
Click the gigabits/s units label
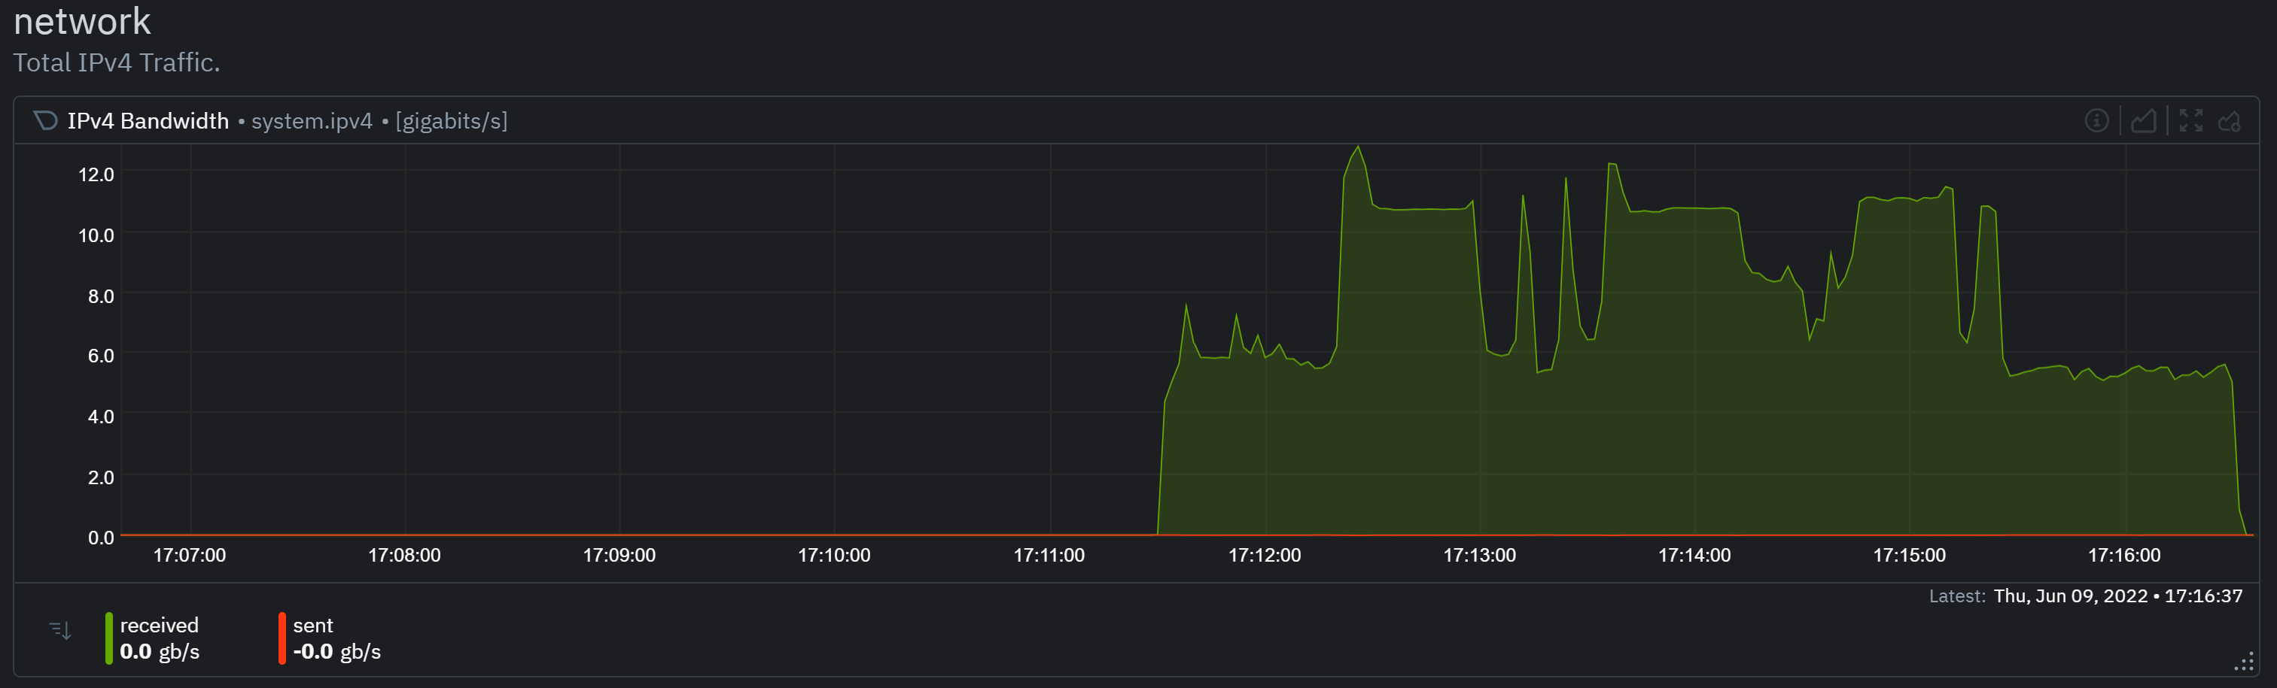451,121
